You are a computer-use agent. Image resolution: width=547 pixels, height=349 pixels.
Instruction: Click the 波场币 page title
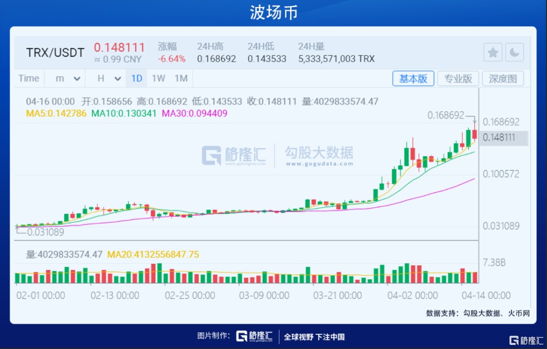tap(273, 13)
